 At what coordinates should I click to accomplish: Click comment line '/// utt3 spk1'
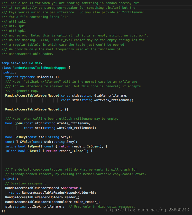[x=14, y=31]
